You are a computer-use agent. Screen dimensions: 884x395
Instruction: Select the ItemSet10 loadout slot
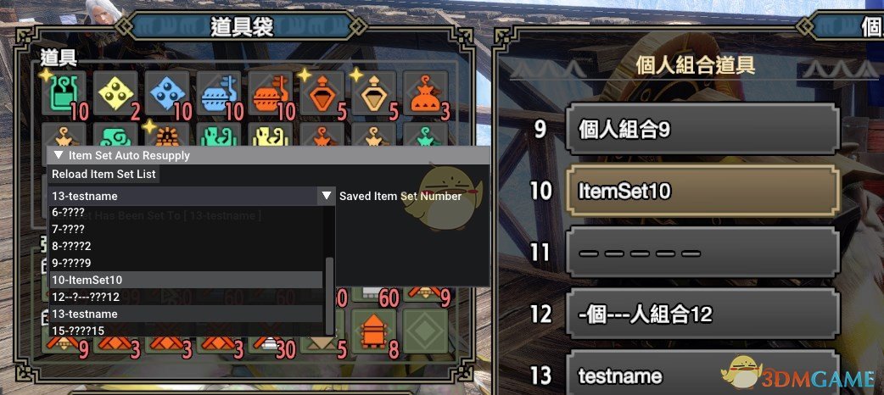[702, 191]
